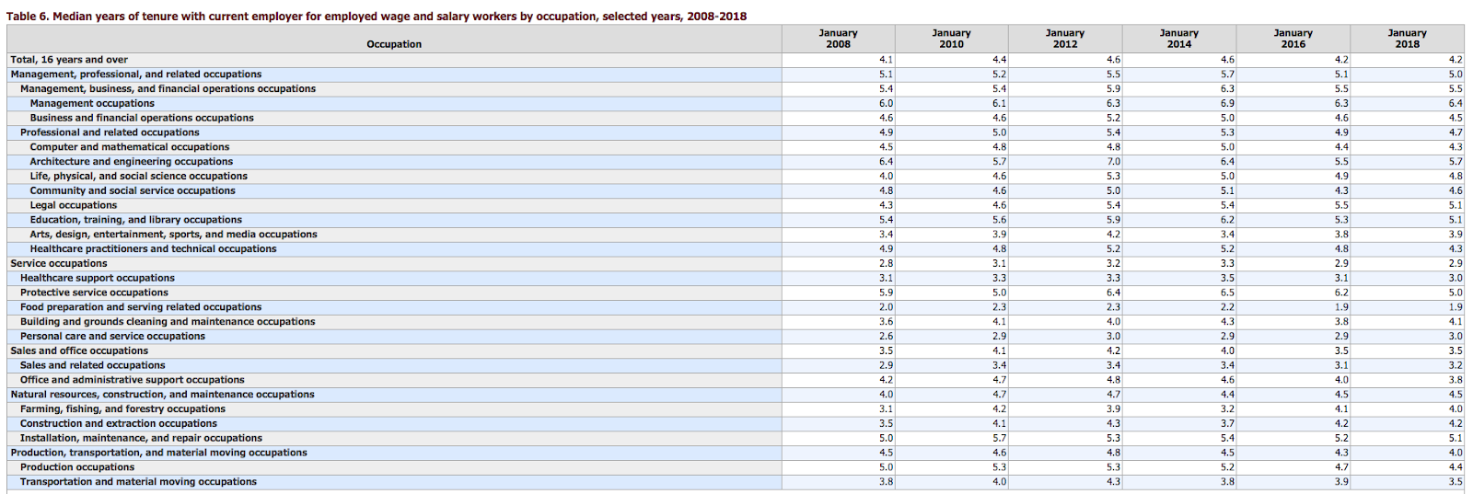Select 'Architecture and engineering occupations' row label
Viewport: 1473px width, 494px height.
132,162
